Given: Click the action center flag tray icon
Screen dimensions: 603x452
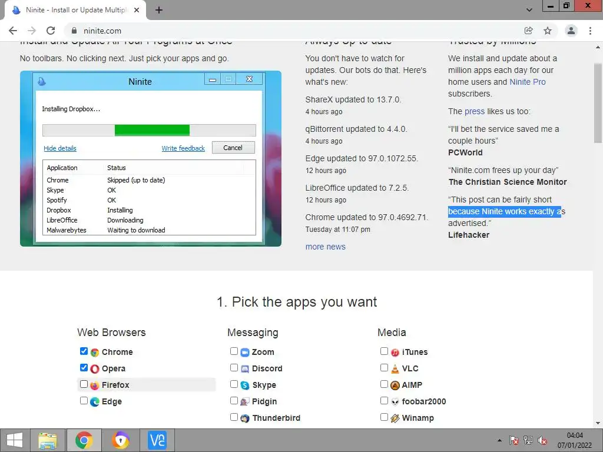Looking at the screenshot, I should 513,440.
